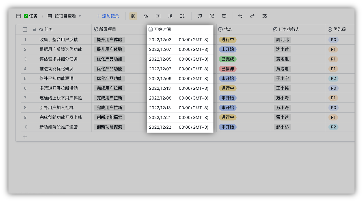Click the A-Z sort icon
363x202 pixels.
[x=170, y=16]
